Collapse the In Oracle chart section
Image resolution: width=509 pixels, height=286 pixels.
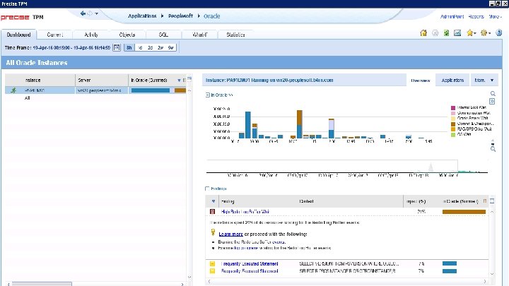coord(207,95)
